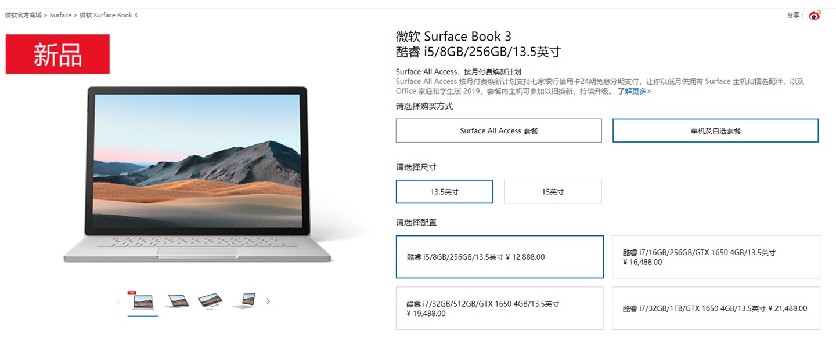Select the first laptop front-view thumbnail
This screenshot has width=836, height=338.
click(x=143, y=301)
